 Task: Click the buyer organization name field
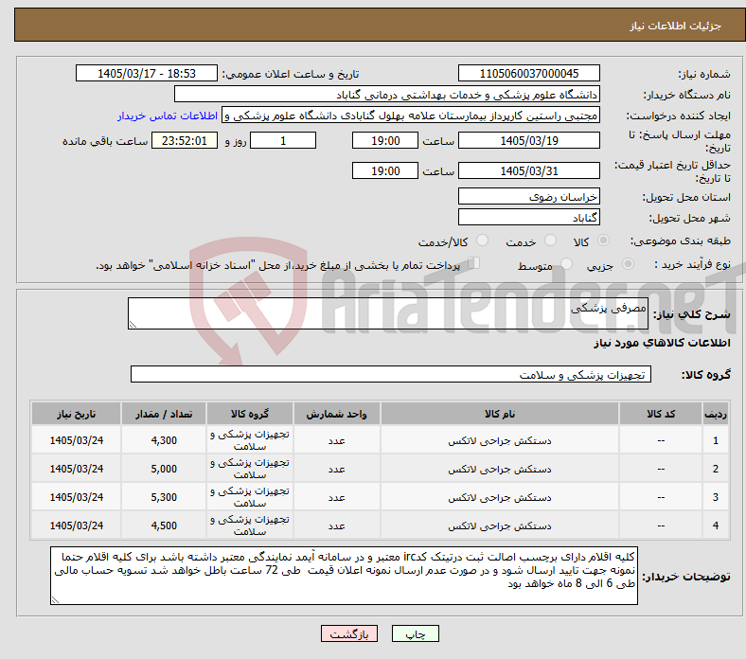click(387, 95)
